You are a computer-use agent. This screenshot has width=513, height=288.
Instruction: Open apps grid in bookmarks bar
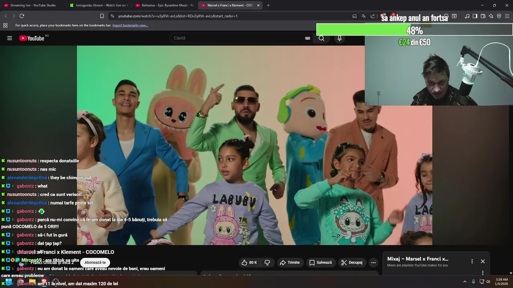tap(5, 25)
